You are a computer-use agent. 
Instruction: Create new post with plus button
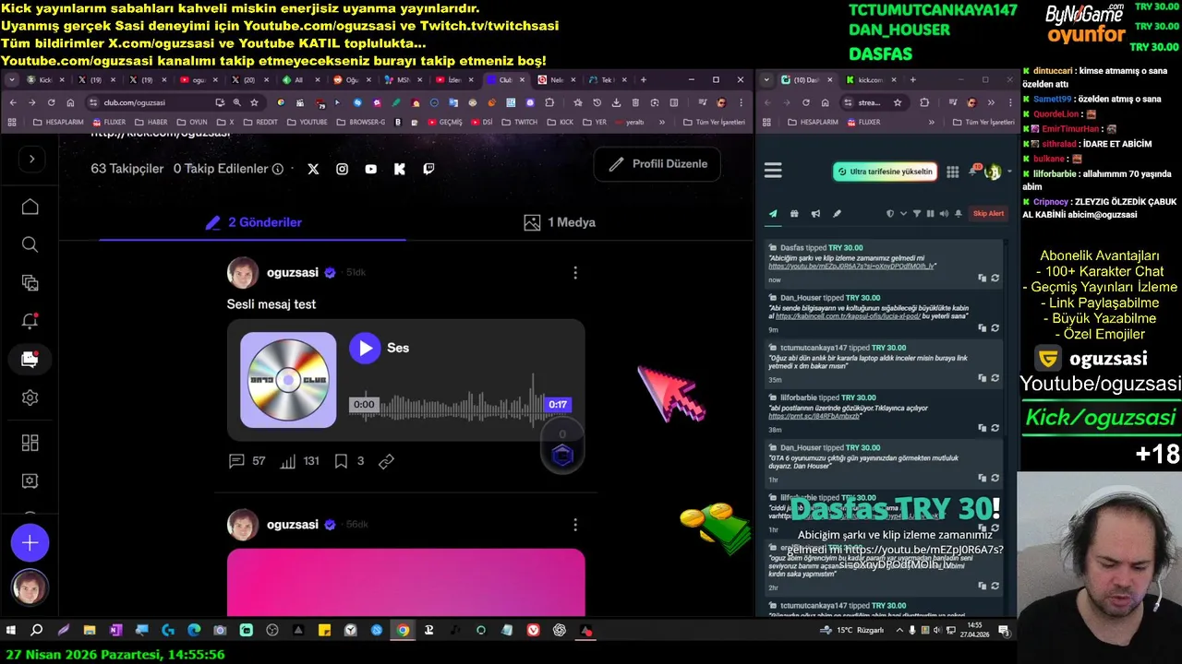[30, 543]
